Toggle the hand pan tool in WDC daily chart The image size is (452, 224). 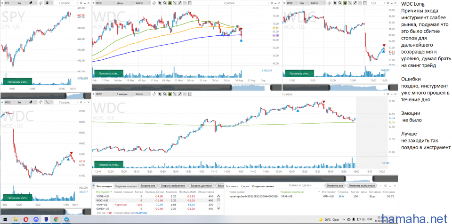click(170, 3)
